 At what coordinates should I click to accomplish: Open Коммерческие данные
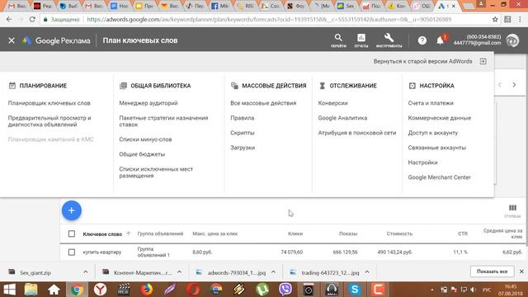coord(440,118)
